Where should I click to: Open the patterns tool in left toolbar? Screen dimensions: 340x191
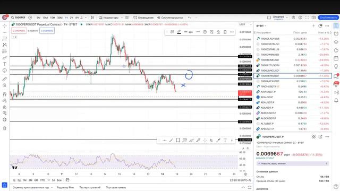coord(5,45)
